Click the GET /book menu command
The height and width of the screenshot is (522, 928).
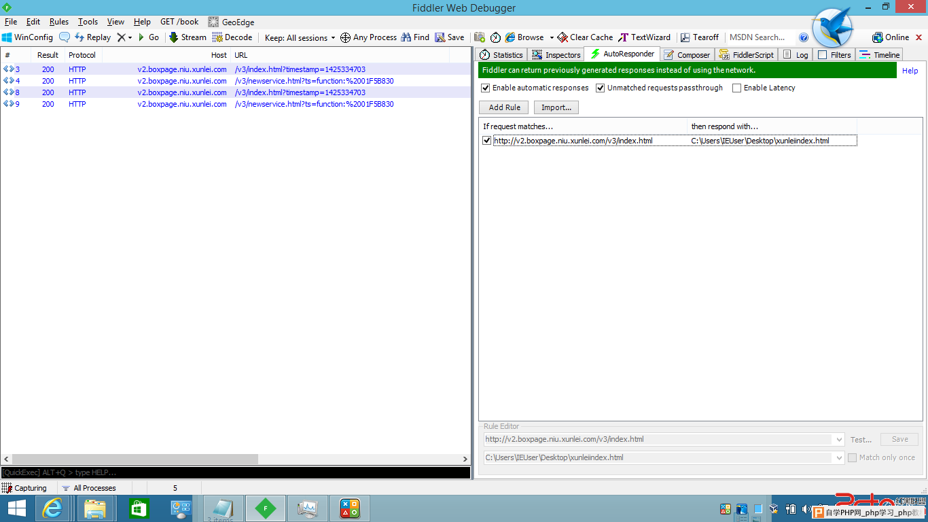point(179,22)
